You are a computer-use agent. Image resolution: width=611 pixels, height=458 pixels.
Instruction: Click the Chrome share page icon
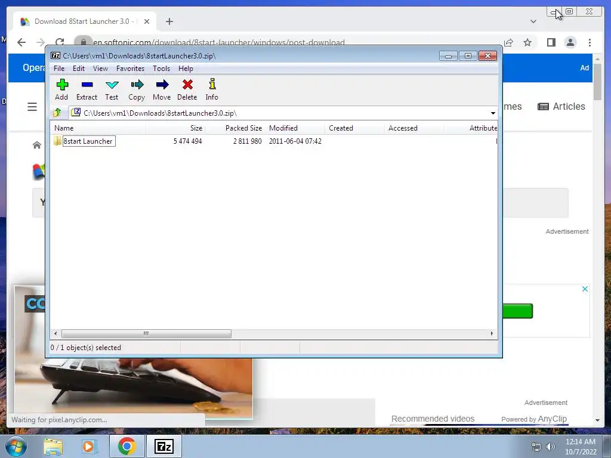coord(508,42)
